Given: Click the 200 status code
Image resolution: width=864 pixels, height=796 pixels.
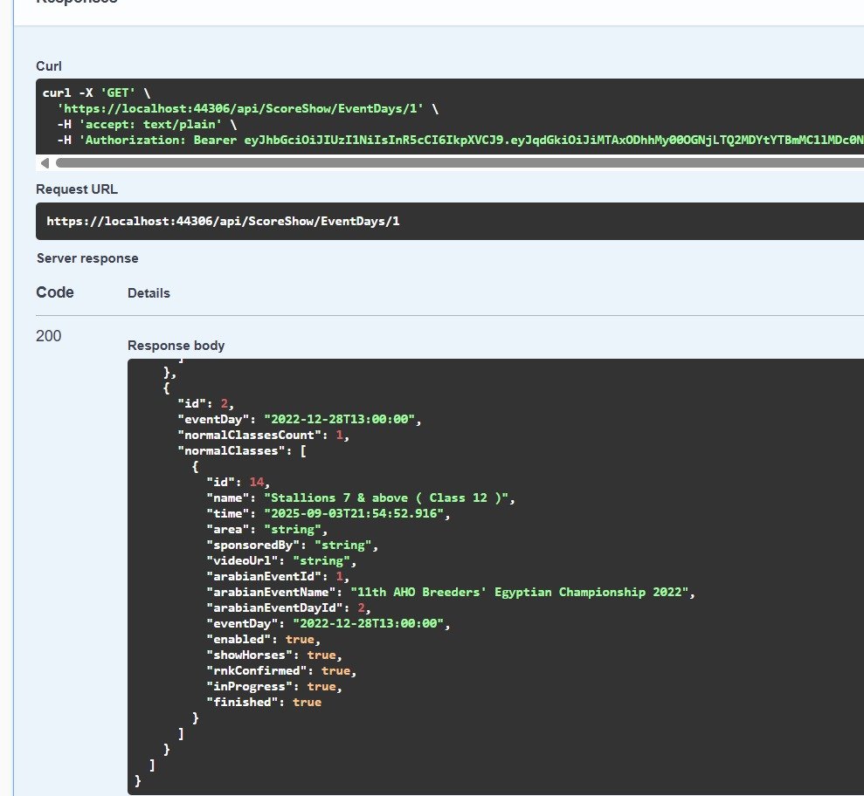Looking at the screenshot, I should click(49, 336).
